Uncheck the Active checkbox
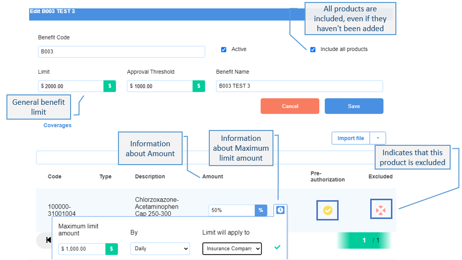This screenshot has width=462, height=260. click(x=224, y=49)
